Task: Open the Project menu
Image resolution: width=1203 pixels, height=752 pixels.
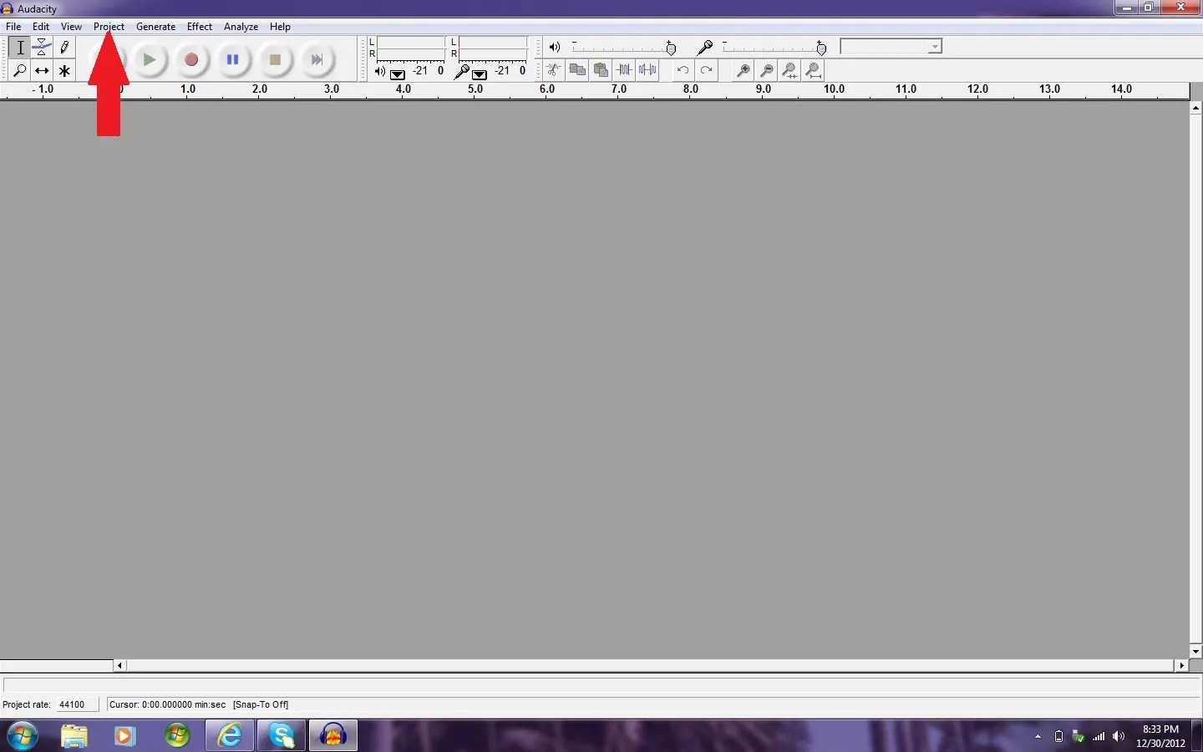Action: (109, 26)
